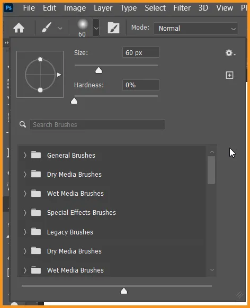Expand the Legacy Brushes folder chevron
Screen dimensions: 250x308
pos(25,232)
